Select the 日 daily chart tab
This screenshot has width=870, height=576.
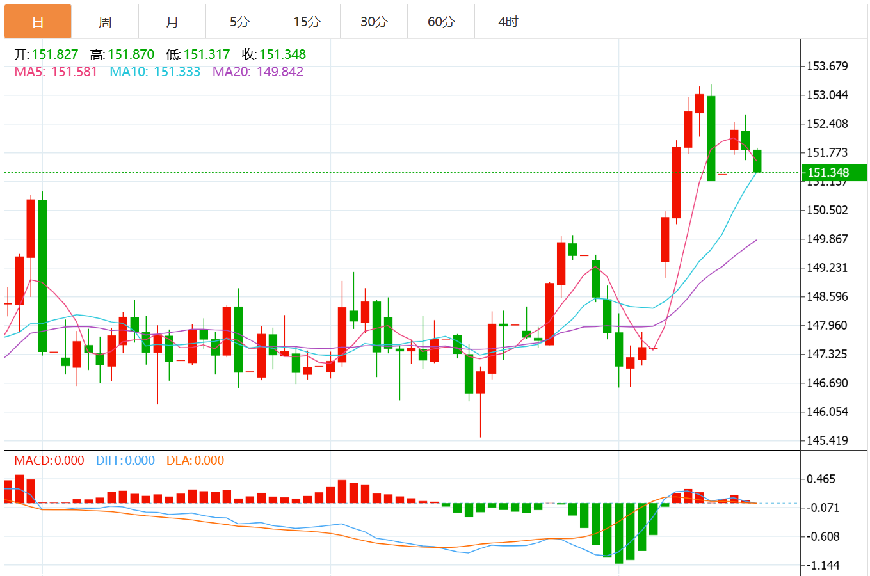tap(38, 22)
